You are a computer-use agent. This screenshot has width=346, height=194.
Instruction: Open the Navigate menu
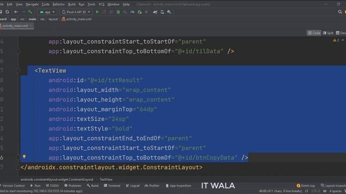32,4
